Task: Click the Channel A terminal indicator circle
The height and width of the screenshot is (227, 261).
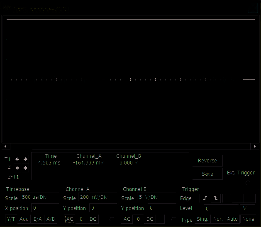Action: pyautogui.click(x=112, y=220)
